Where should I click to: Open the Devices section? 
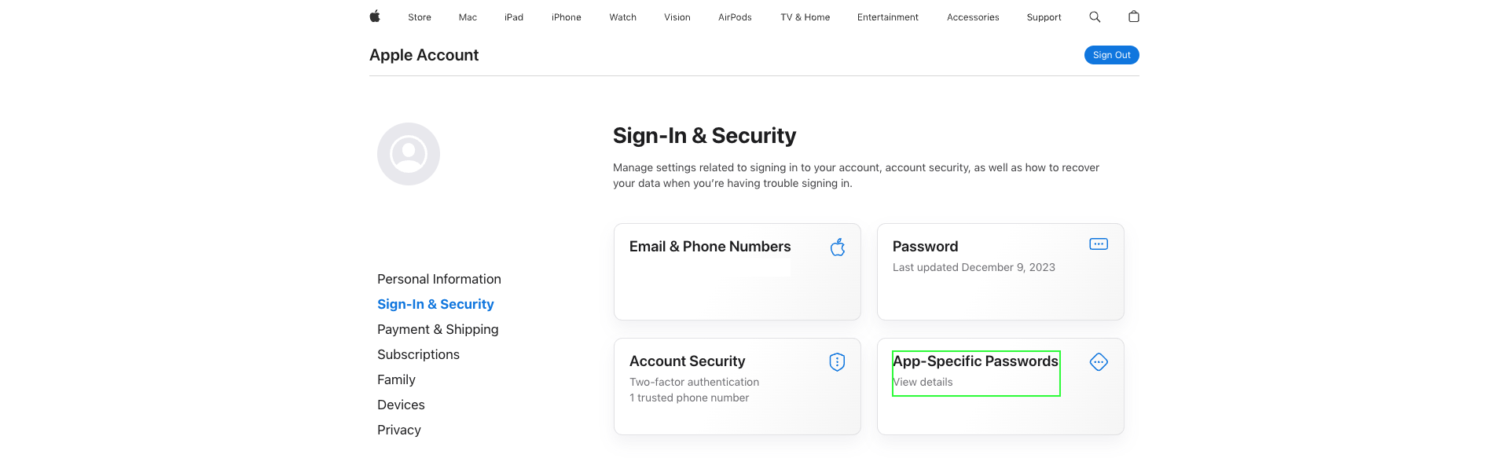pyautogui.click(x=401, y=405)
